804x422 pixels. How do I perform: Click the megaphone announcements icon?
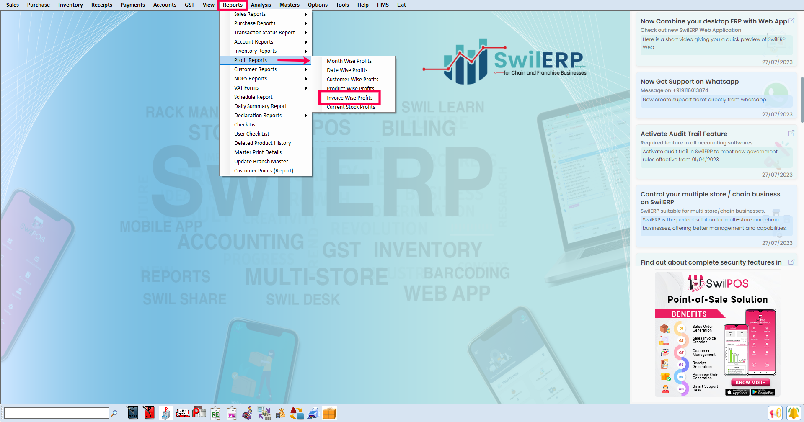pos(775,413)
